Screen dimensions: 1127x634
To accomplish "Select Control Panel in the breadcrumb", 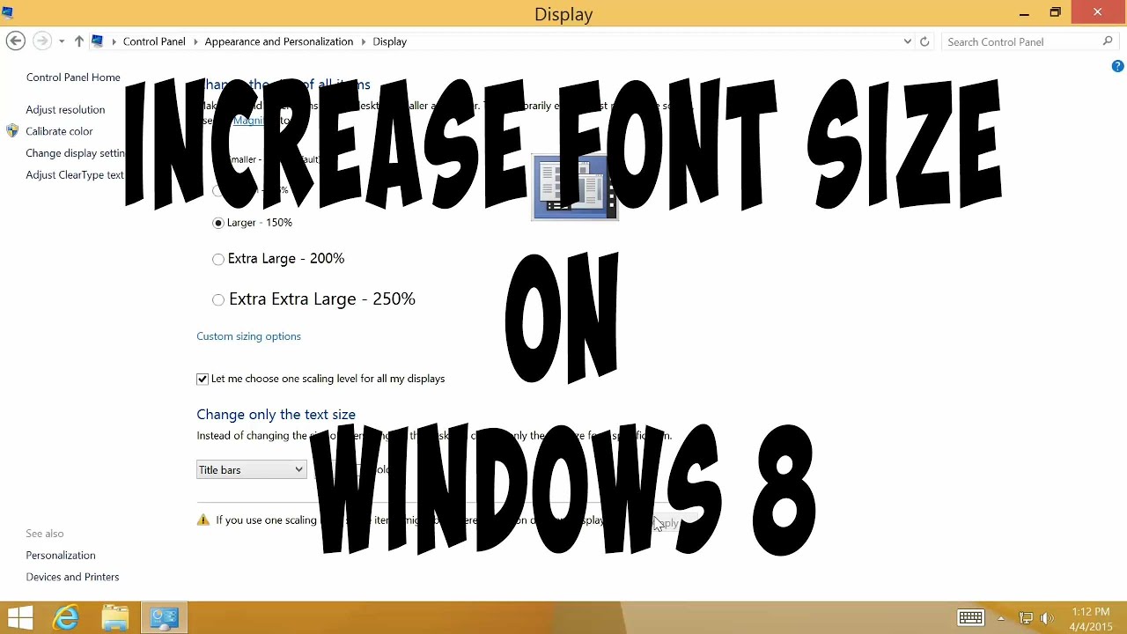I will tap(154, 41).
